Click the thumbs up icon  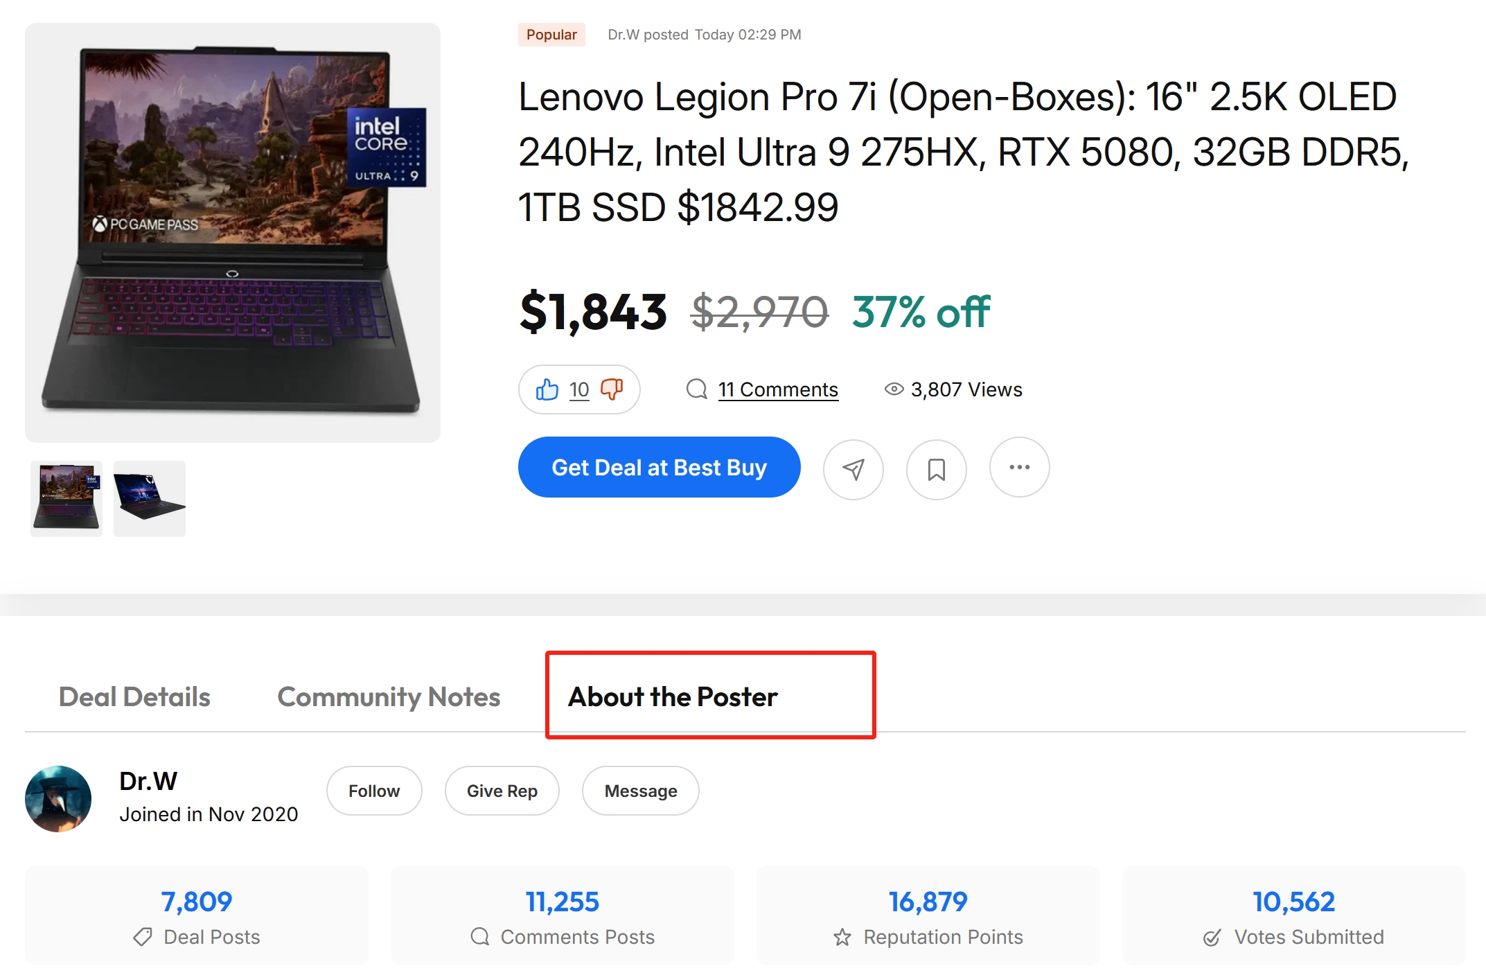[547, 389]
